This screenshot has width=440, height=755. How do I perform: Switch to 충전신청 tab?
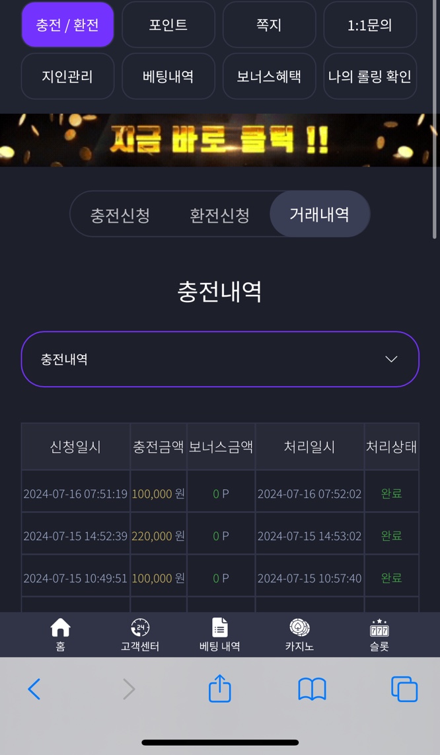click(x=120, y=214)
